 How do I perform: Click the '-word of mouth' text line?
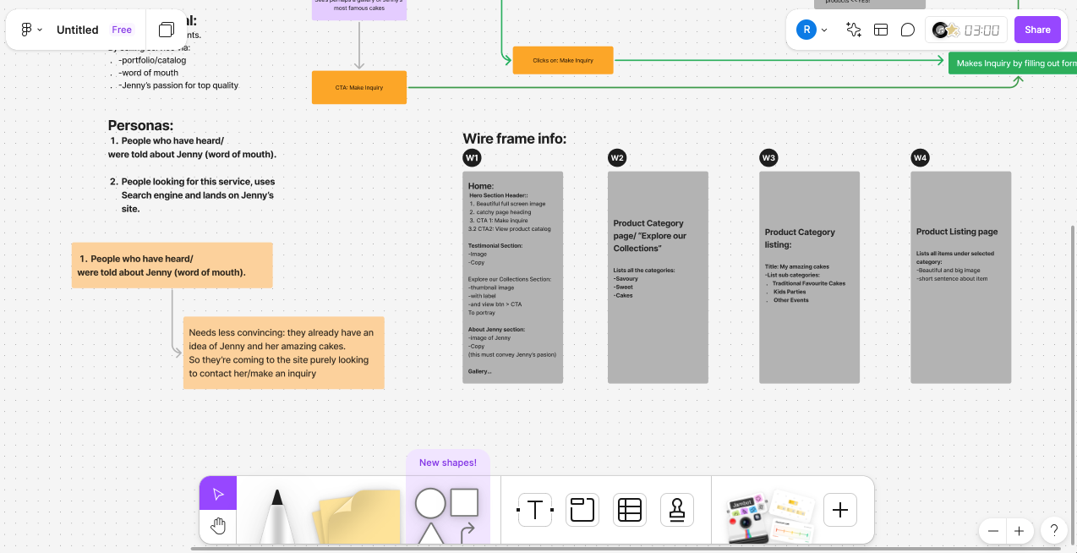coord(149,73)
